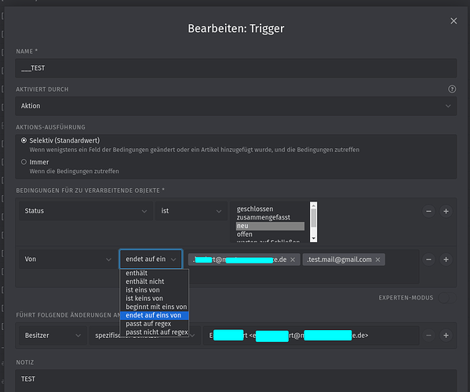Click into the Name field containing ___TEST
Image resolution: width=470 pixels, height=392 pixels.
coord(235,68)
